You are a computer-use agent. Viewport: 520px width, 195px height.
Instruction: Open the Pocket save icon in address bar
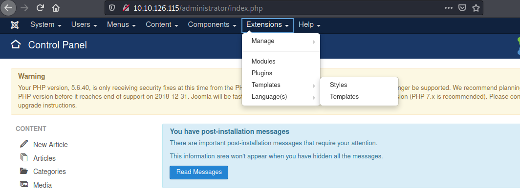(462, 8)
